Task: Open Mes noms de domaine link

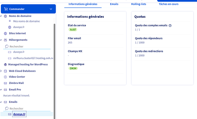Action: (26, 21)
